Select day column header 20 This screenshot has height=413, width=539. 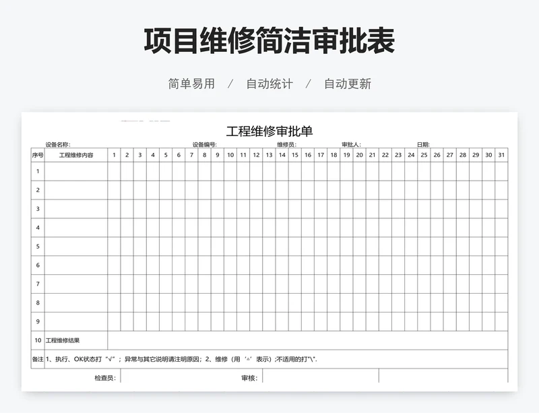tap(360, 155)
